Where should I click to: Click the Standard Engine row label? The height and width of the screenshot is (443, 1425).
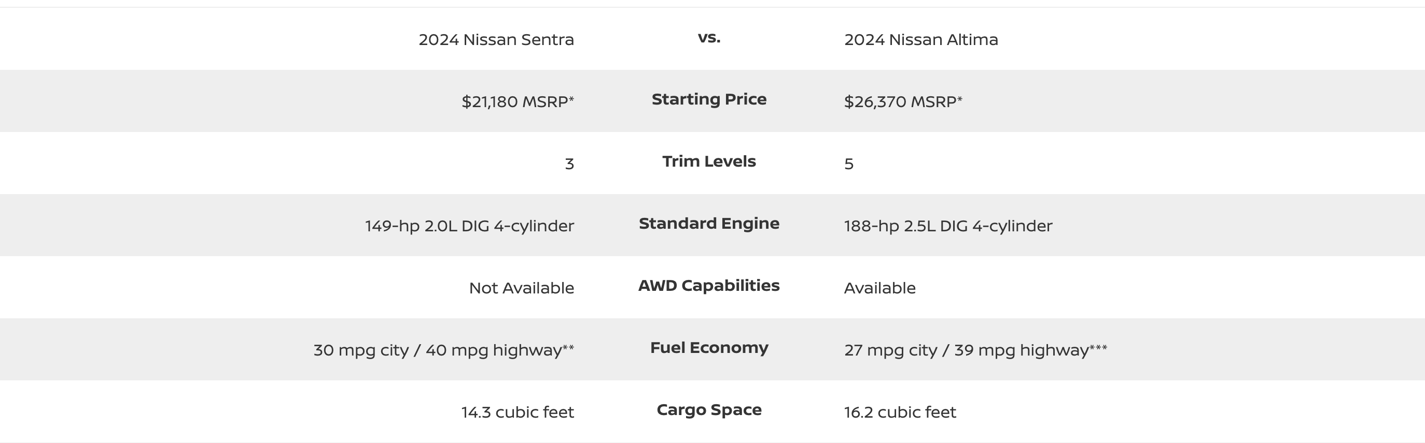tap(709, 224)
